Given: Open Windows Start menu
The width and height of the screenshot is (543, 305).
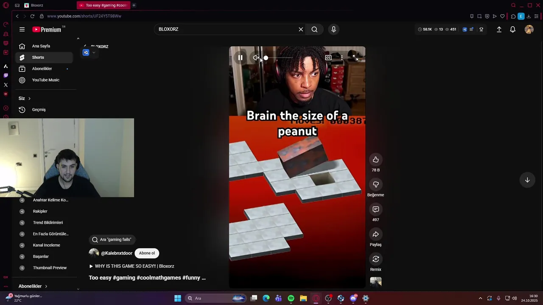Looking at the screenshot, I should [178, 298].
